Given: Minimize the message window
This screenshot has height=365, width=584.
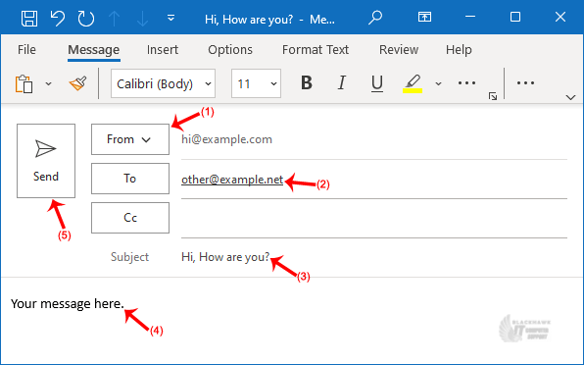Looking at the screenshot, I should tap(470, 17).
